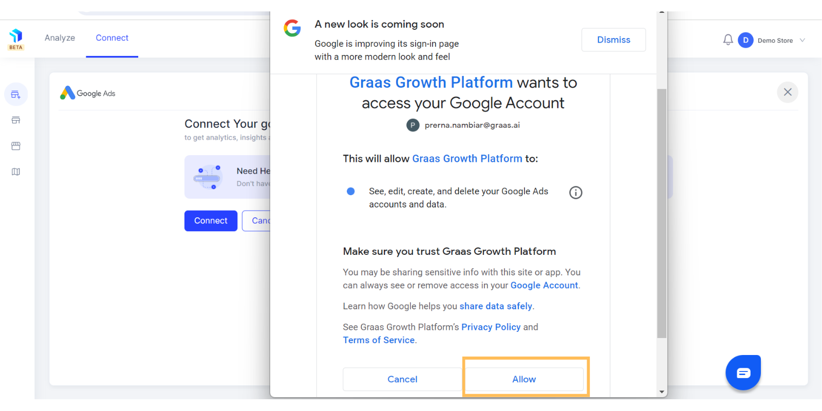Click the Graas logo with BETA badge

(16, 40)
